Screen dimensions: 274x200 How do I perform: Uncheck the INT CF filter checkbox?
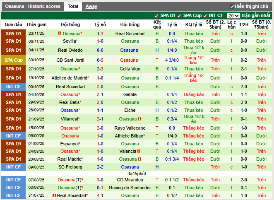point(205,16)
